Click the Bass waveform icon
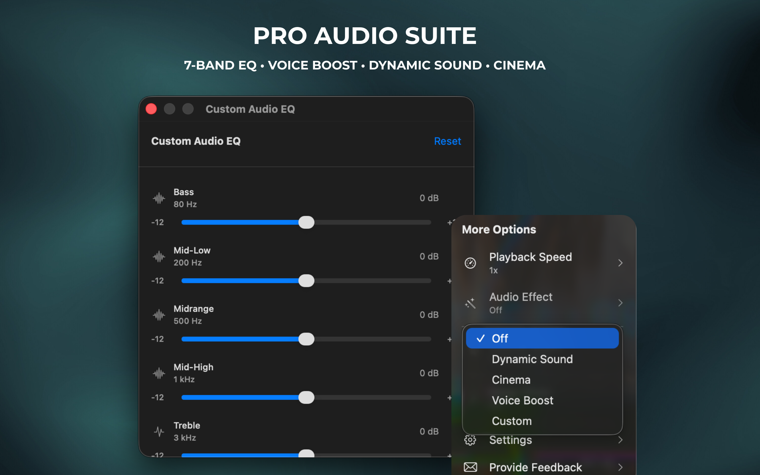The height and width of the screenshot is (475, 760). (x=159, y=198)
